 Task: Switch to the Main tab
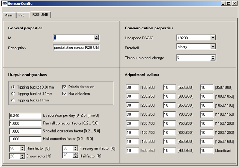click(x=8, y=15)
